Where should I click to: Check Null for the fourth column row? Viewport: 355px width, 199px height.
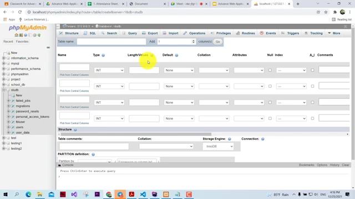[x=270, y=118]
